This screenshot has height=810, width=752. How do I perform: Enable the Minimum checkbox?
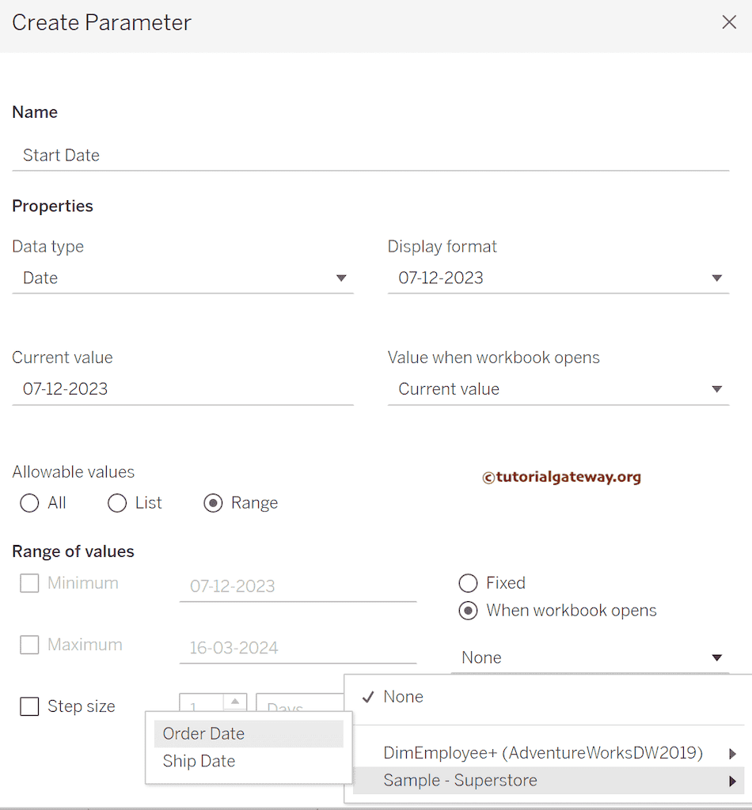click(29, 583)
